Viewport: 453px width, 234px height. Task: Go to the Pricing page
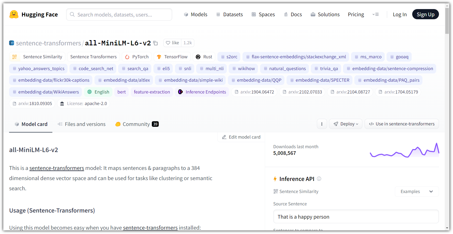pos(356,14)
